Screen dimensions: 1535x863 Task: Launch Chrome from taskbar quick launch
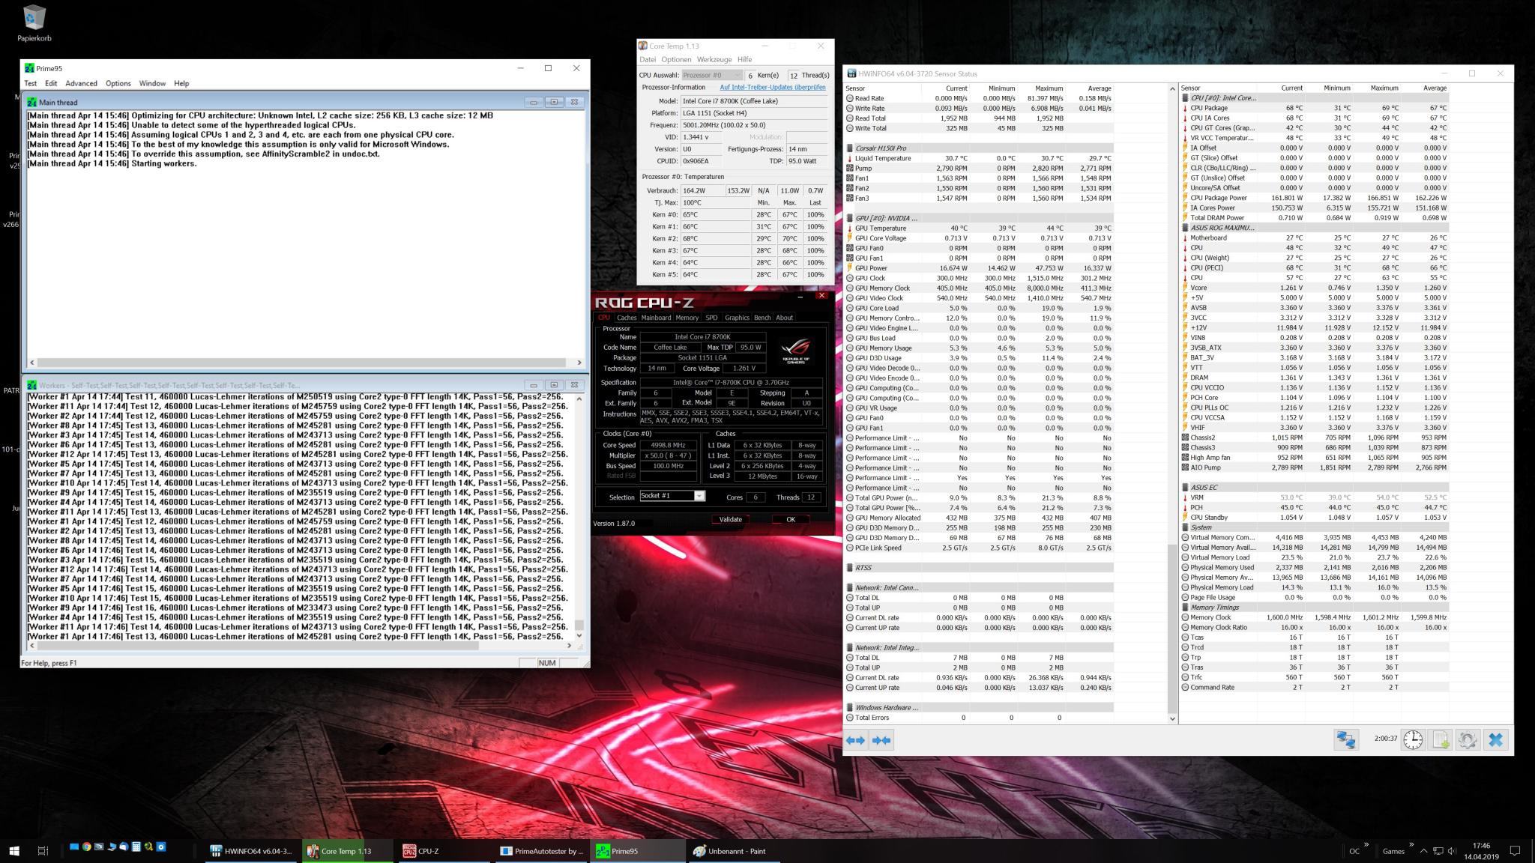pos(87,847)
